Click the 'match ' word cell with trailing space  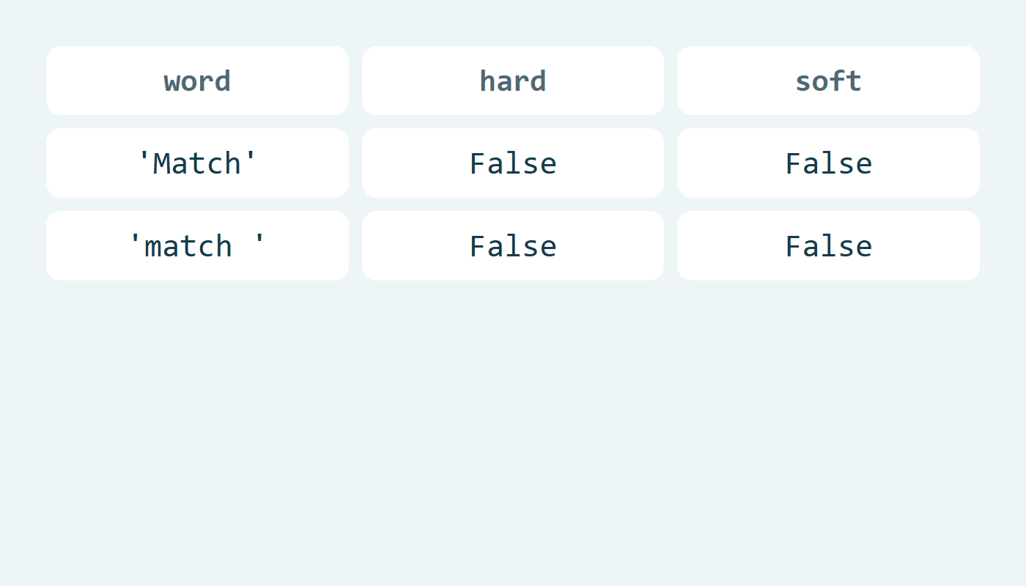[197, 245]
